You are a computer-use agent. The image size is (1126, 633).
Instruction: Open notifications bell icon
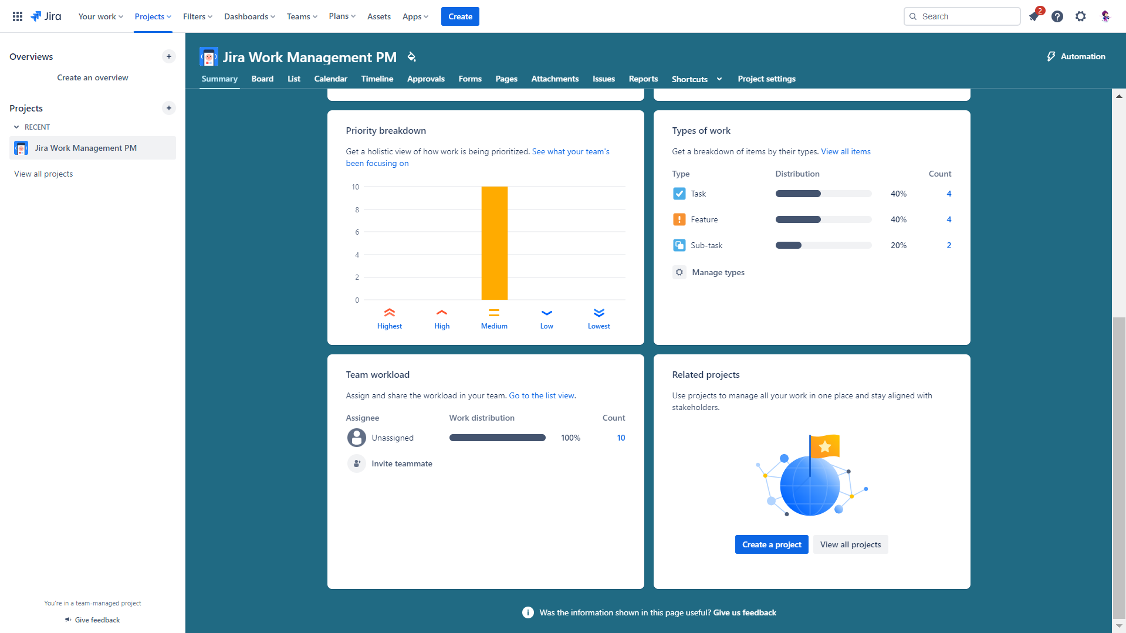tap(1034, 16)
